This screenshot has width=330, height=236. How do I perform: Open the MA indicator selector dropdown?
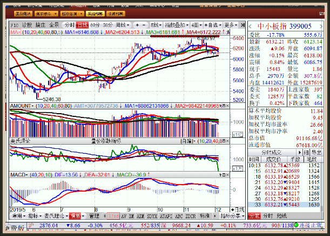pos(15,32)
